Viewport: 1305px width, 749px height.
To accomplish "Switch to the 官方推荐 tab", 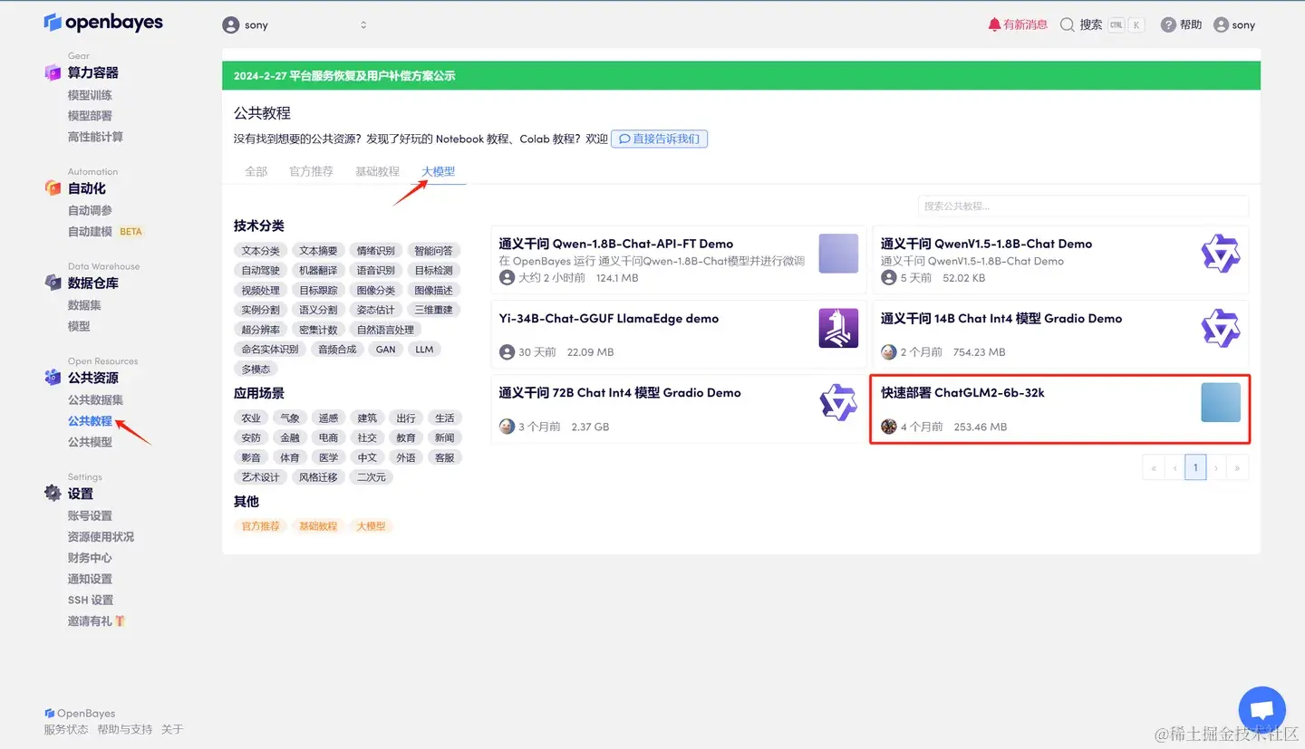I will tap(311, 171).
